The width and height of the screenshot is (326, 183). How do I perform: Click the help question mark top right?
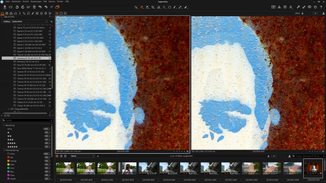[321, 7]
